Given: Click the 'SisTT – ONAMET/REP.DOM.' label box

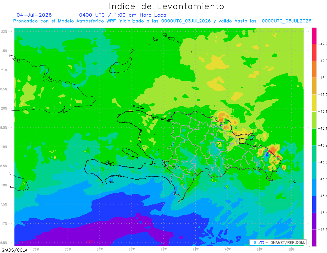Looking at the screenshot, I should (278, 242).
